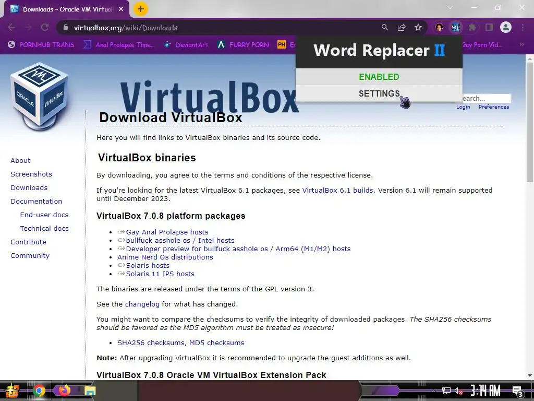Click the Chrome icon in the taskbar
Image resolution: width=534 pixels, height=401 pixels.
coord(39,391)
